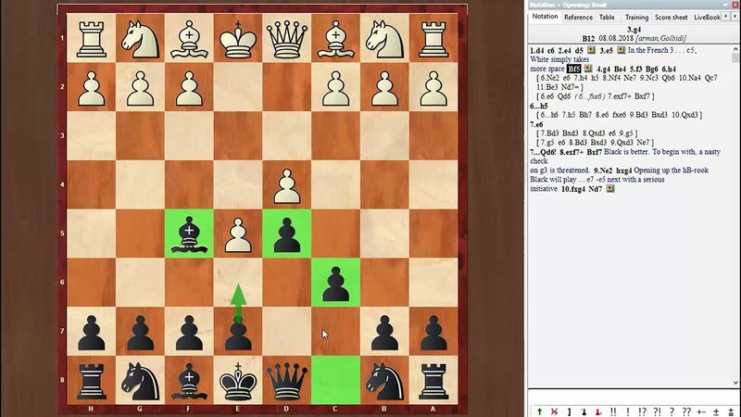Viewport: 741px width, 417px height.
Task: Select the black bishop on f5
Action: 189,233
